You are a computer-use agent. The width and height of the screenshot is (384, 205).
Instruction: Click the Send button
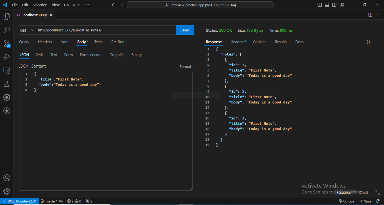point(185,30)
